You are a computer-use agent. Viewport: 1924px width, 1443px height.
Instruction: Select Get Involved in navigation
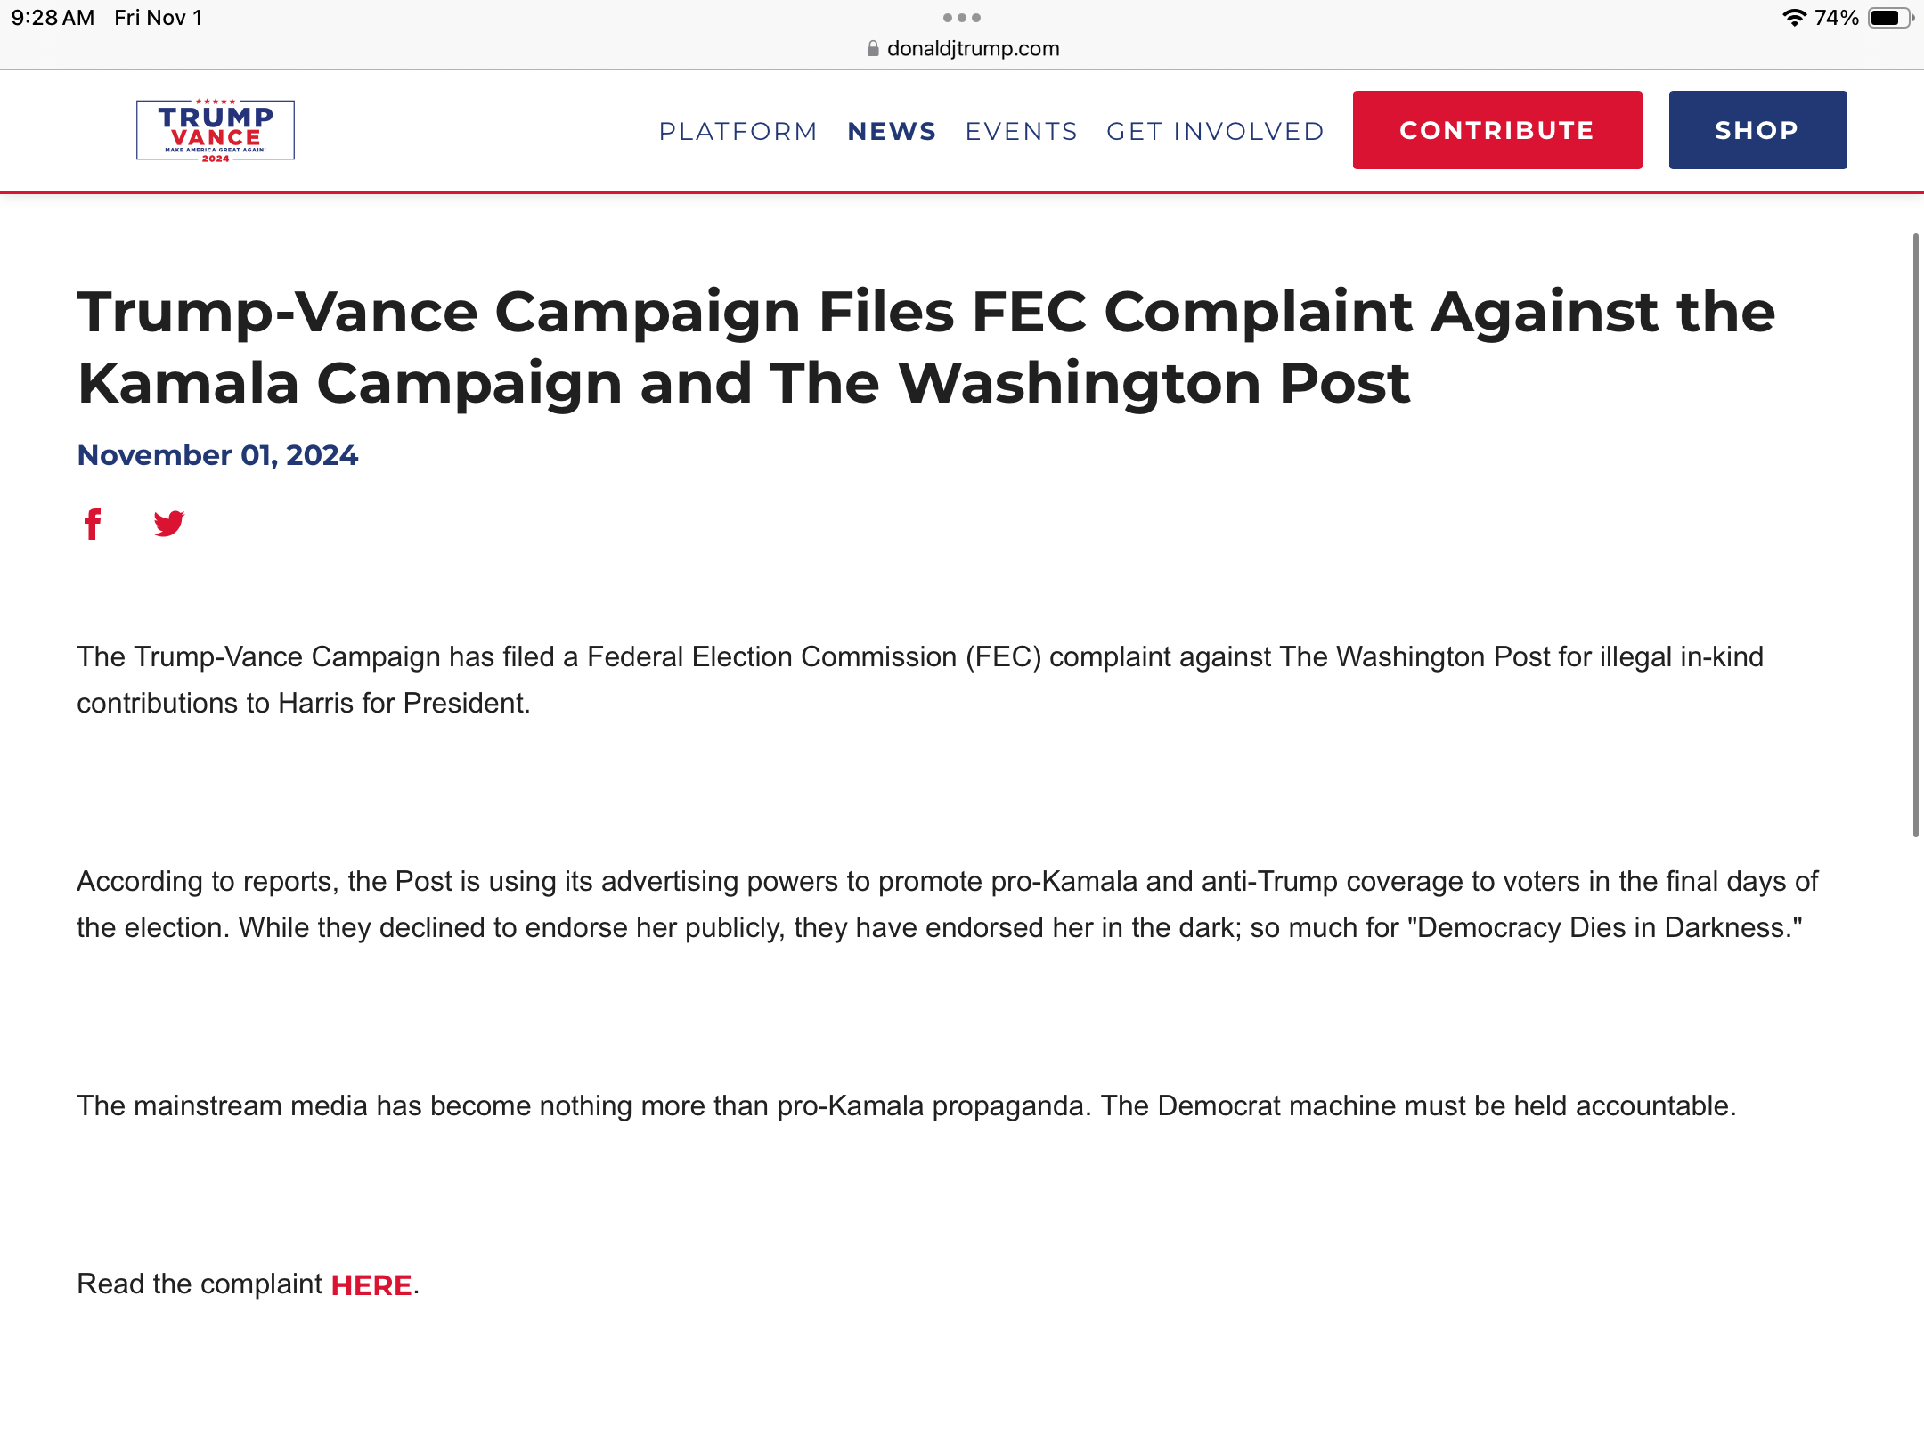1215,131
